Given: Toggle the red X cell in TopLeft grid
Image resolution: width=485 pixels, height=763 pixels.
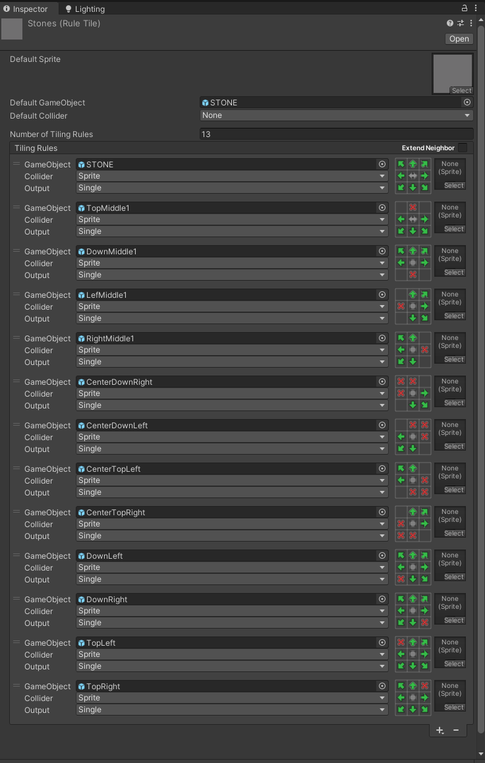Looking at the screenshot, I should tap(401, 642).
